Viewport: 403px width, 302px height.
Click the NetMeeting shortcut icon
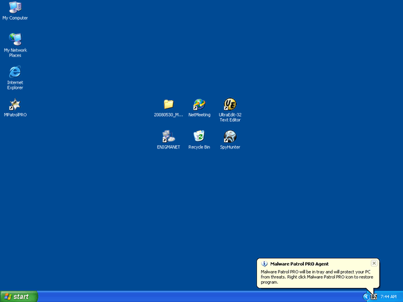click(x=199, y=105)
